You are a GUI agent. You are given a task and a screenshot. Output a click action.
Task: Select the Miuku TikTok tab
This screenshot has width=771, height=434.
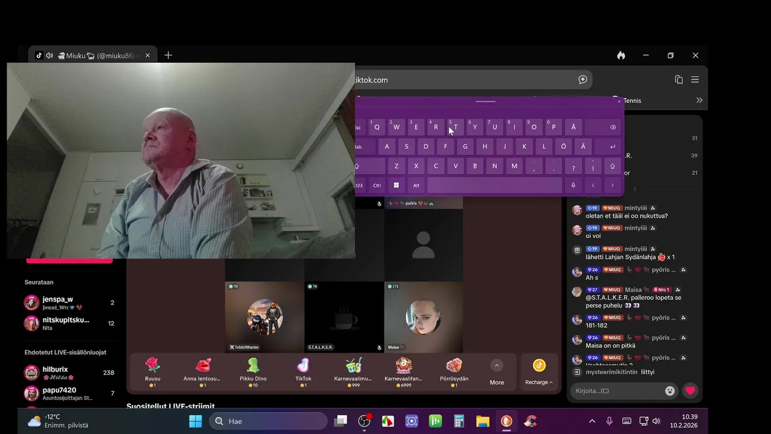[x=92, y=55]
